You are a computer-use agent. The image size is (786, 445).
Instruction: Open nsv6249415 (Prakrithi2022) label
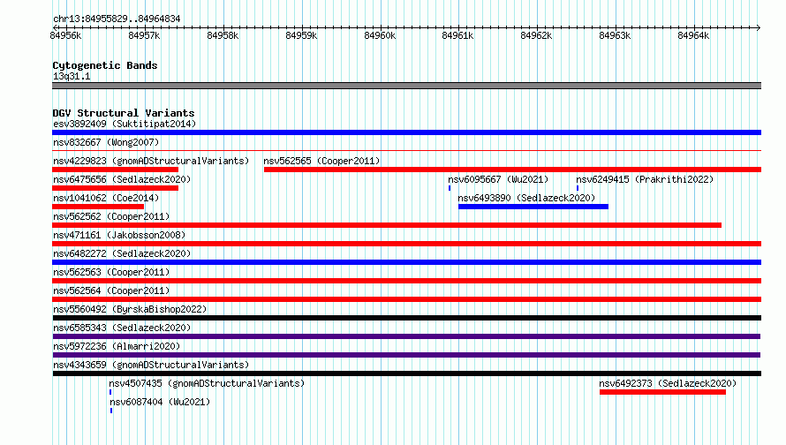[645, 179]
